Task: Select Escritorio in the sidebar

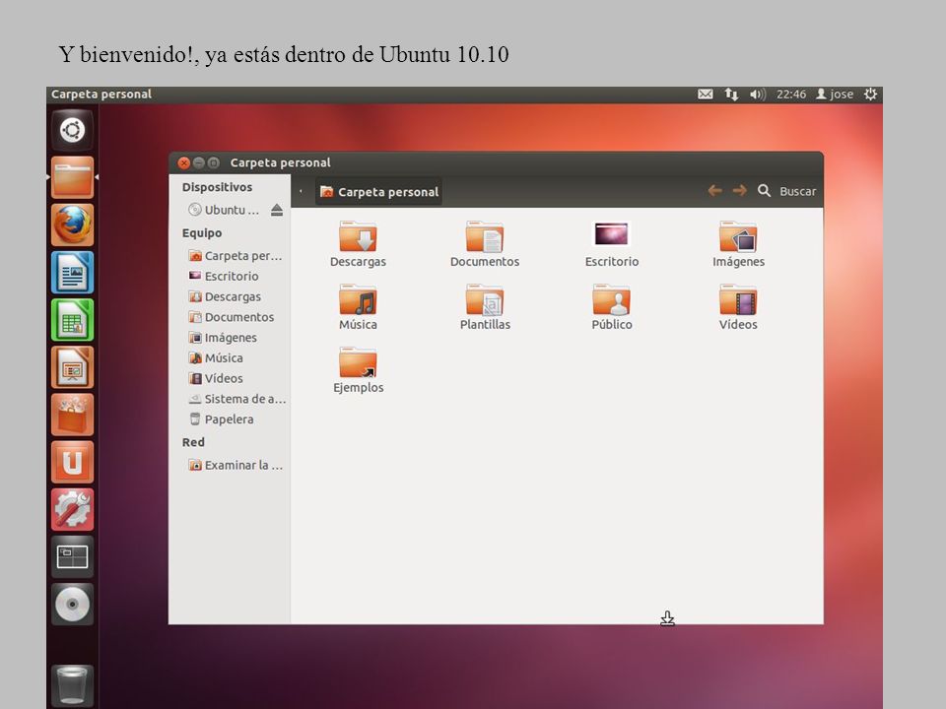Action: tap(224, 276)
